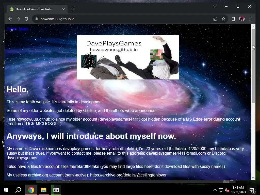Click the network icon in system tray

[x=221, y=190]
